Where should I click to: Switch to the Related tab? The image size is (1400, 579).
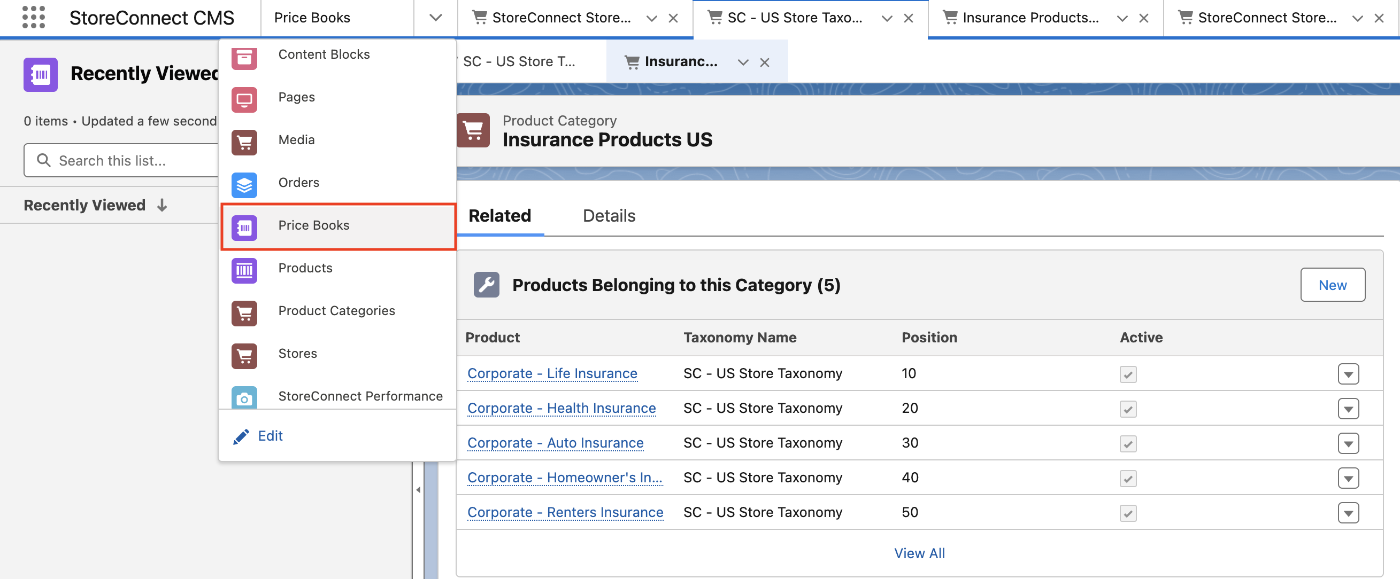tap(499, 216)
